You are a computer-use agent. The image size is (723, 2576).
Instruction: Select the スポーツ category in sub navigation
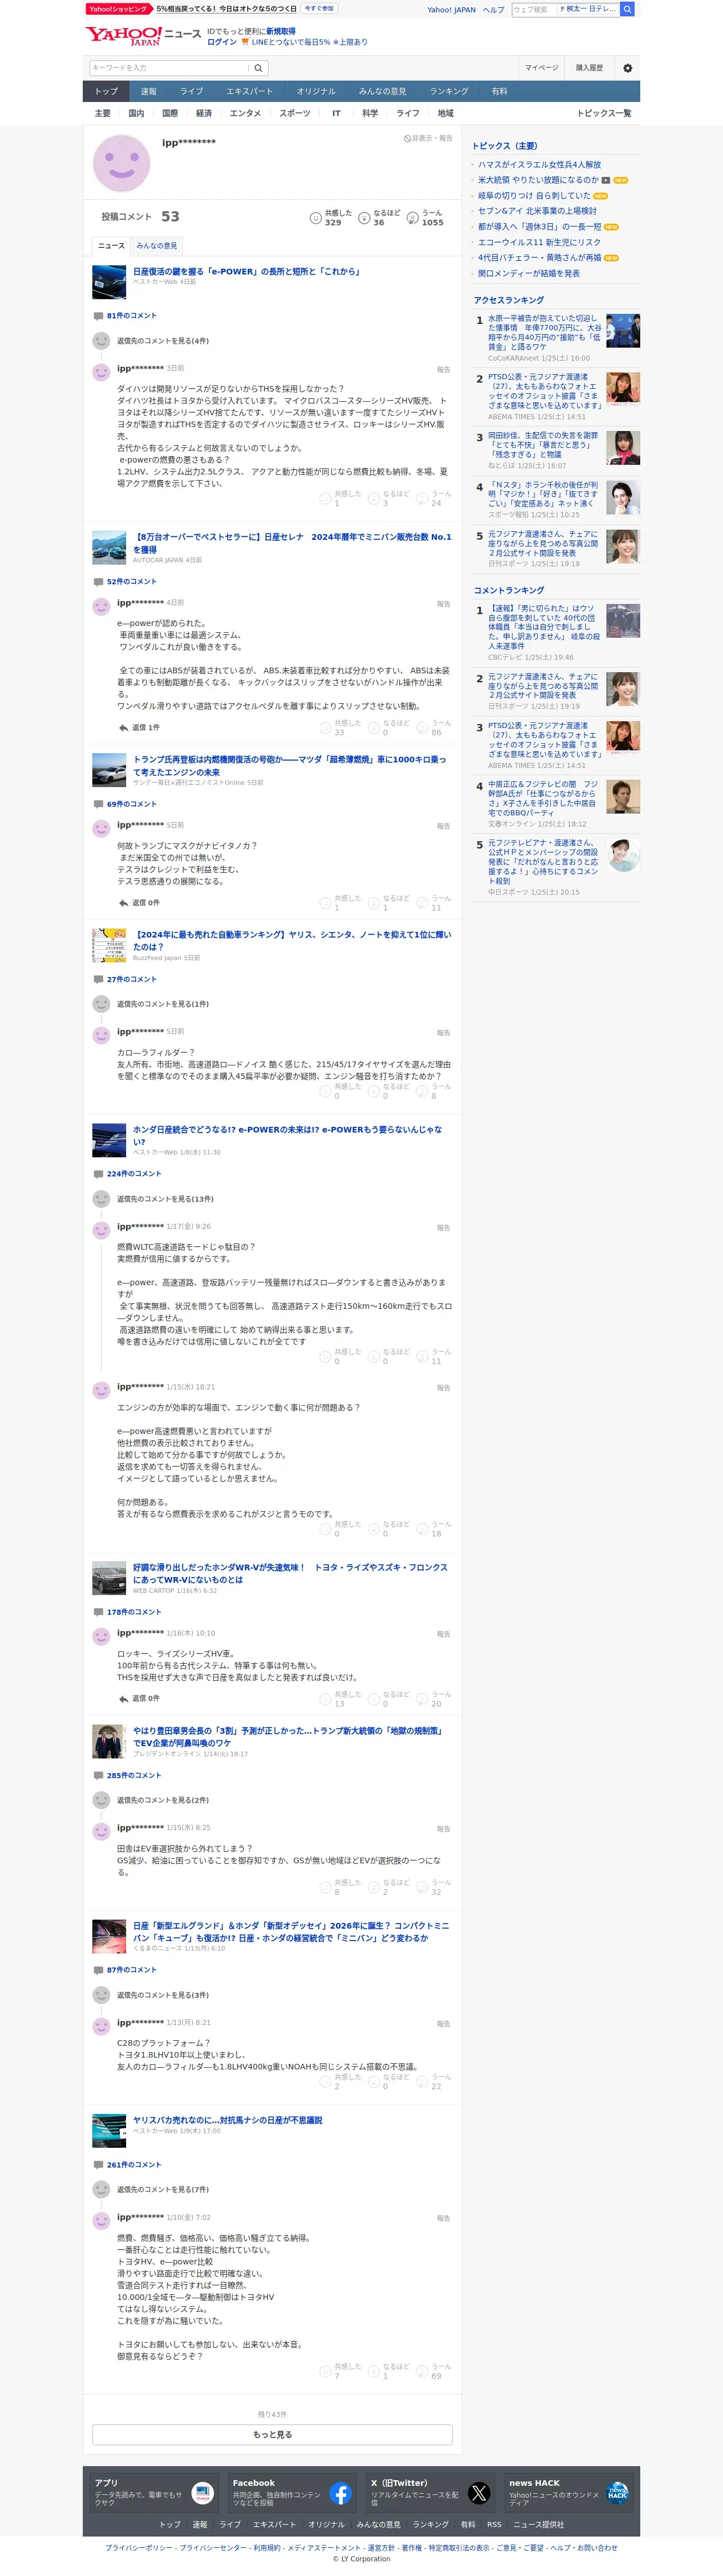295,113
